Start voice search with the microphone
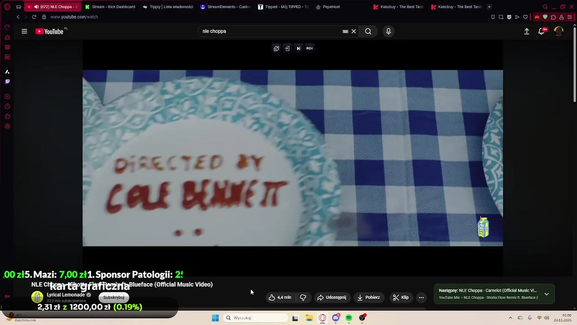The image size is (577, 325). click(x=389, y=31)
